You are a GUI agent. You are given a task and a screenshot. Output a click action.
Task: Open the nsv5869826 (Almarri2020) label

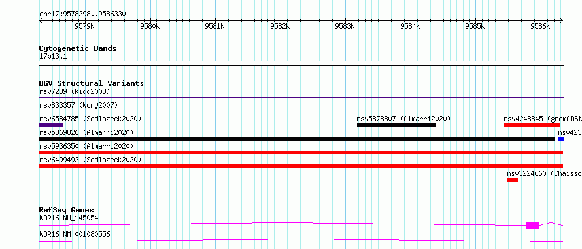(x=86, y=132)
